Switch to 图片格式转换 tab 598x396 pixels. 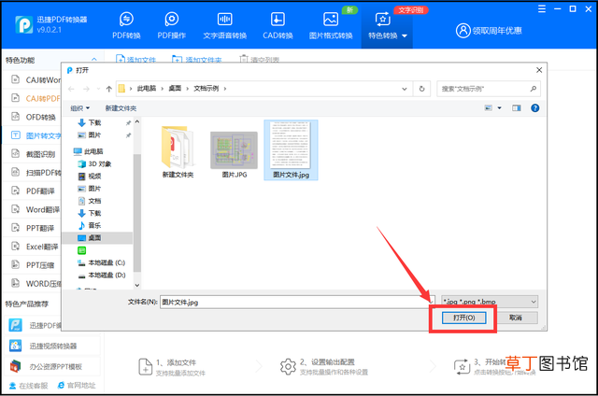pos(331,25)
